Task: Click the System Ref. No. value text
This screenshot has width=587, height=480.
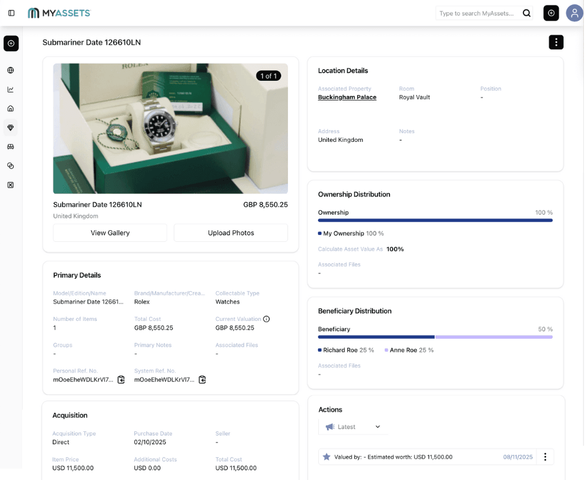Action: tap(165, 379)
